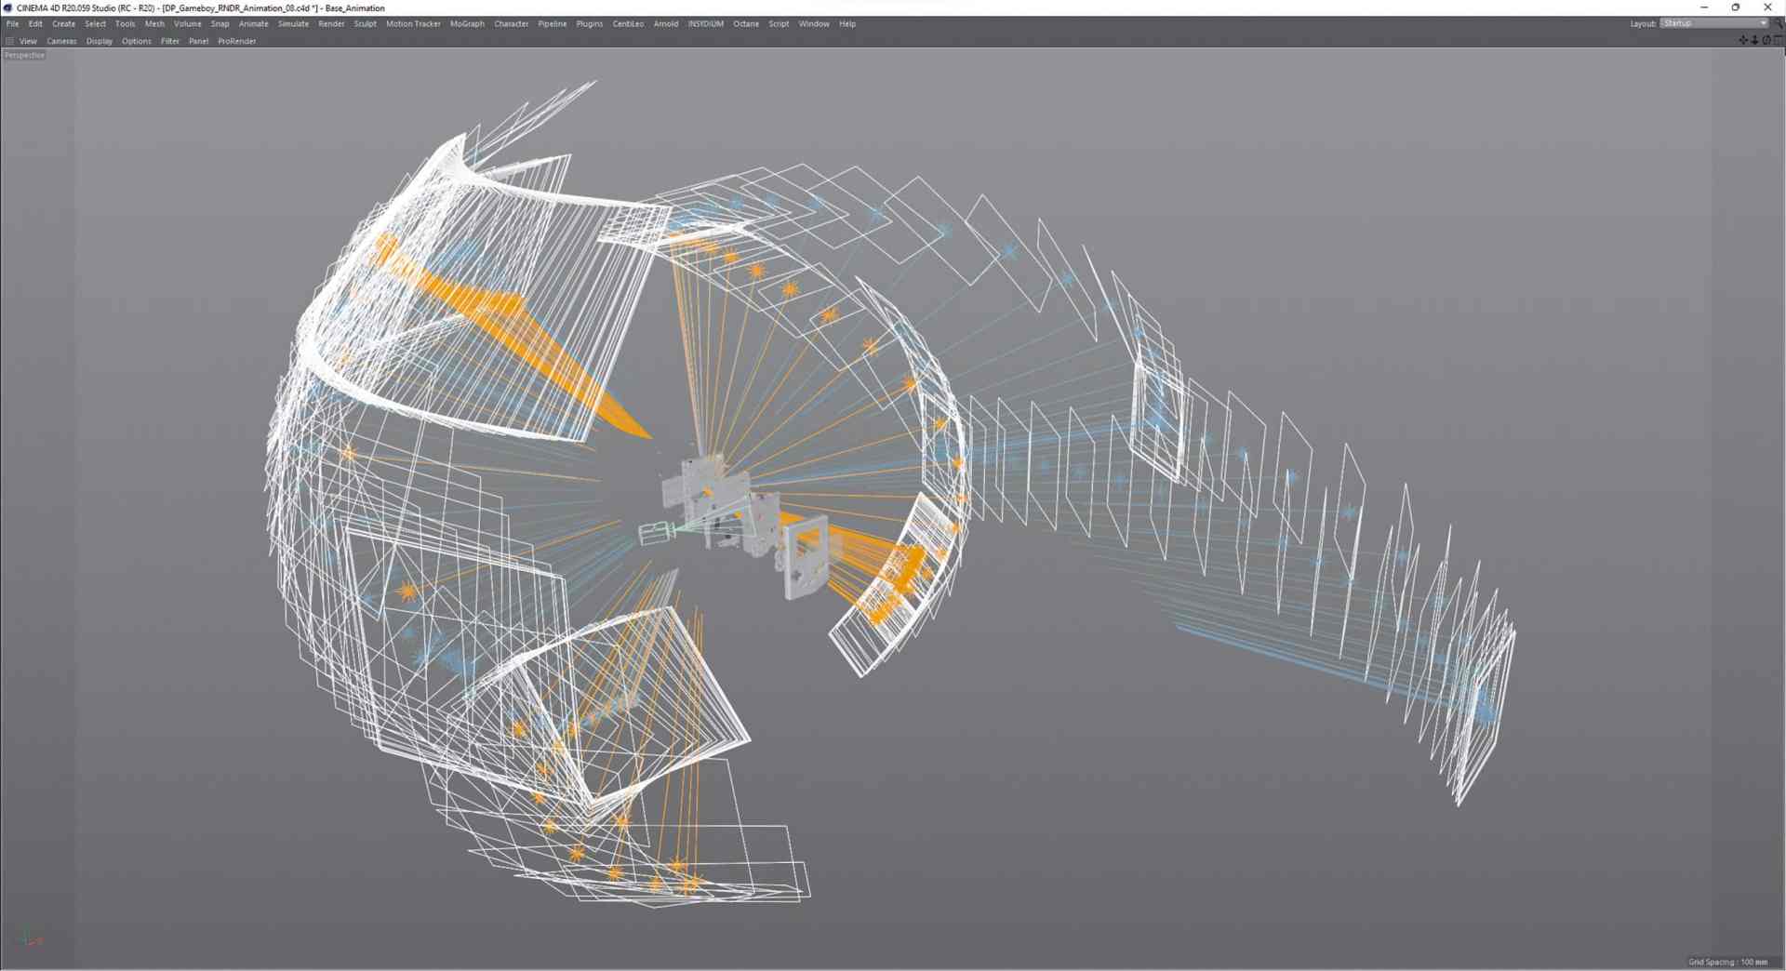Click the pan camera icon in viewport corner
1786x971 pixels.
1743,40
